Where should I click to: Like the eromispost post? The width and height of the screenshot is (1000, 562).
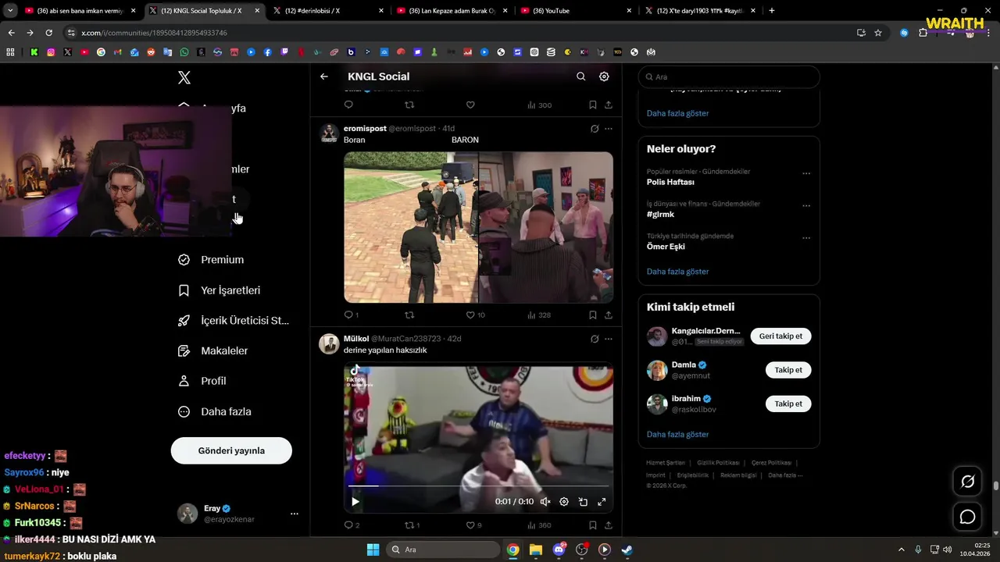pyautogui.click(x=470, y=315)
